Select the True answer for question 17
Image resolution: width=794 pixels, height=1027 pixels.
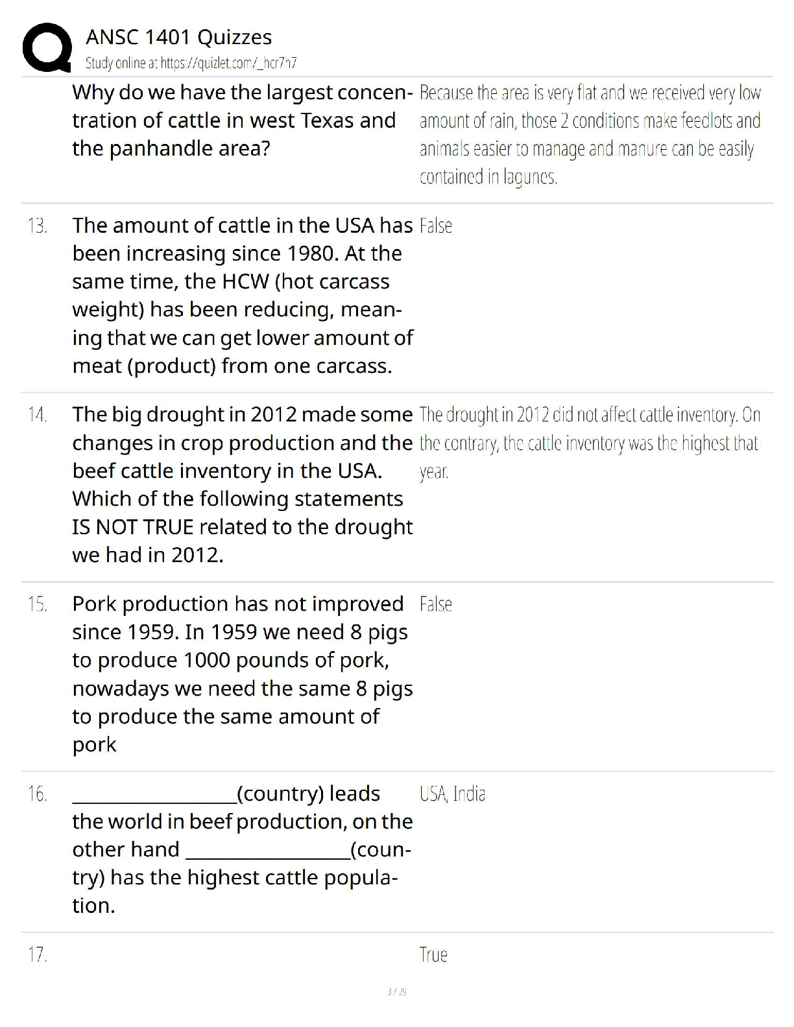pyautogui.click(x=433, y=955)
